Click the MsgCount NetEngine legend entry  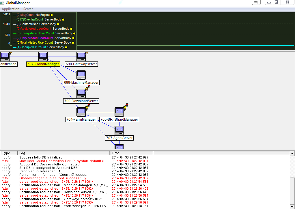point(33,15)
